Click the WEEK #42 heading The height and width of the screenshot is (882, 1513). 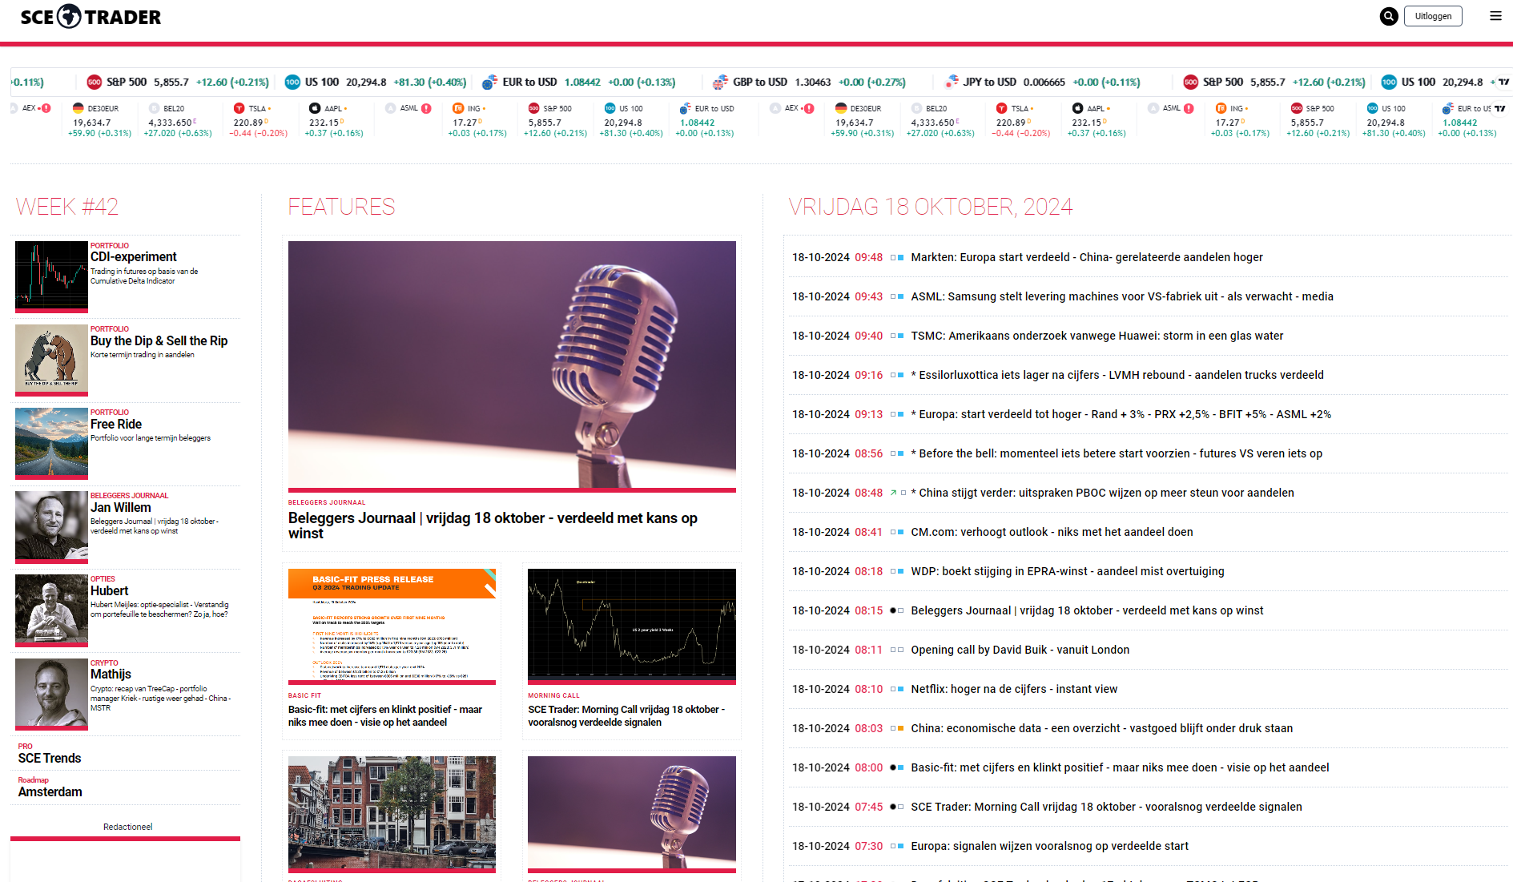pyautogui.click(x=67, y=207)
